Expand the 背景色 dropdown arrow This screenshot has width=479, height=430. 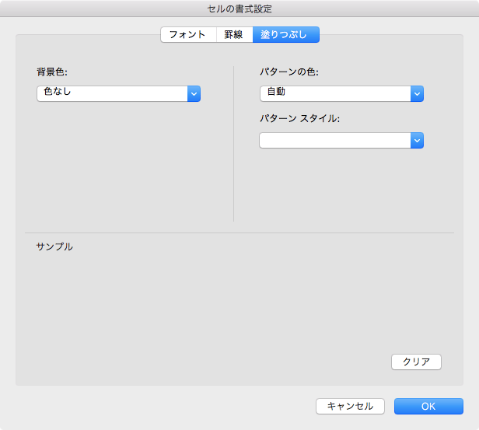point(194,94)
